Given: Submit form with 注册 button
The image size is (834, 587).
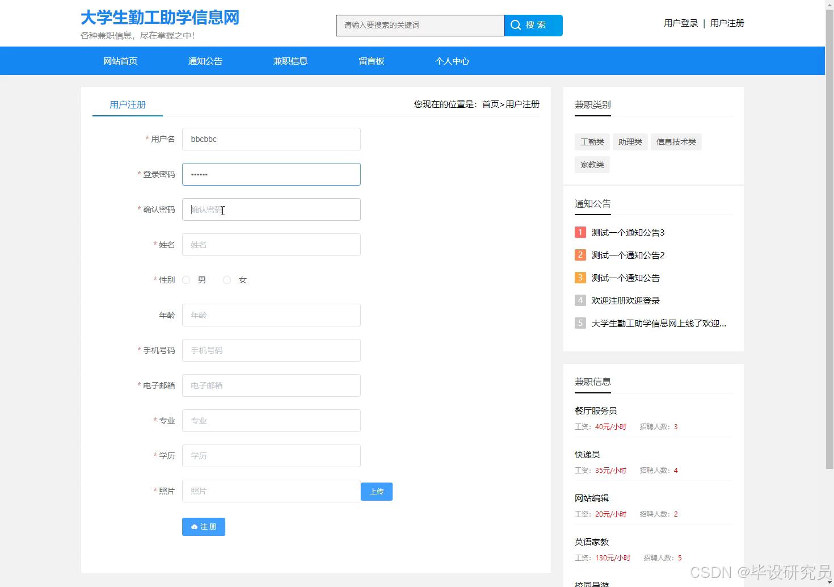Looking at the screenshot, I should 204,527.
